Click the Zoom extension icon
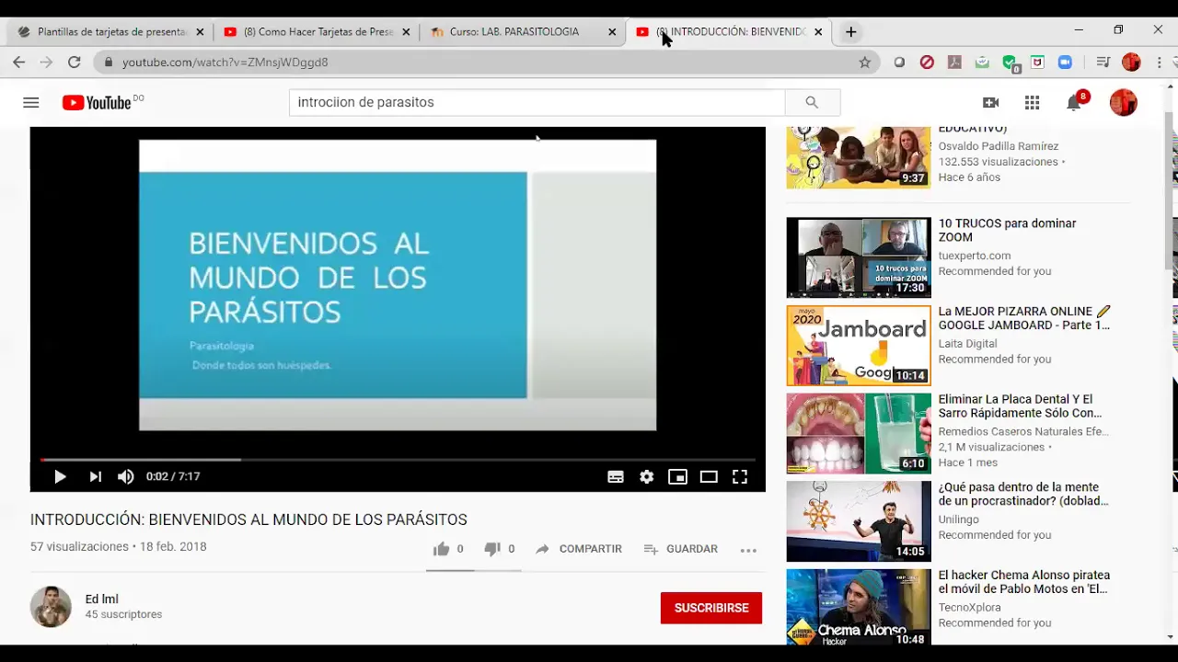The image size is (1178, 662). click(1065, 62)
